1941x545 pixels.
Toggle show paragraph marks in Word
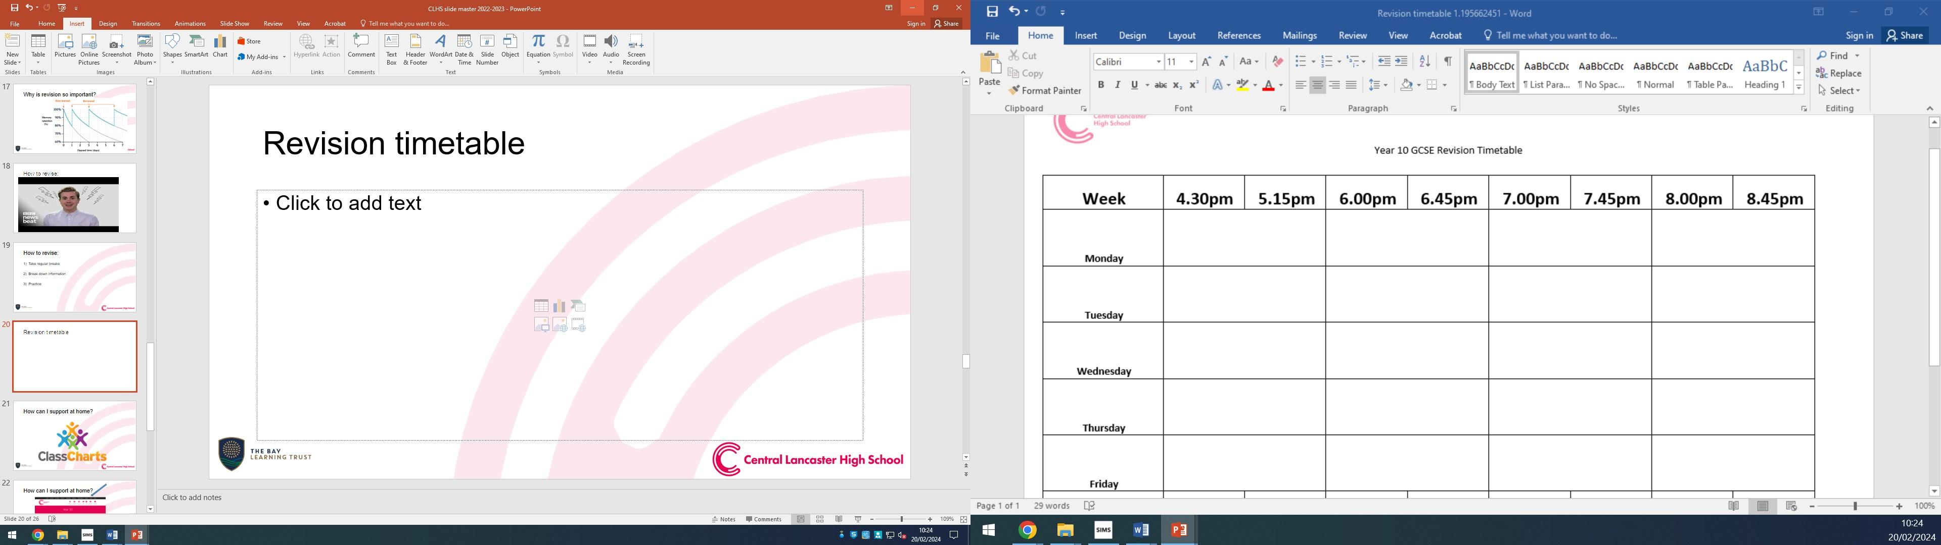(x=1448, y=62)
